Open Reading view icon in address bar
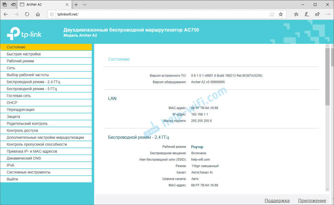The width and height of the screenshot is (334, 205). [x=272, y=14]
